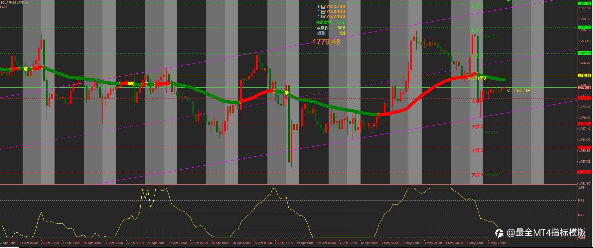This screenshot has height=248, width=593.
Task: Click the 1789.58 resistance price tag
Action: pyautogui.click(x=584, y=53)
